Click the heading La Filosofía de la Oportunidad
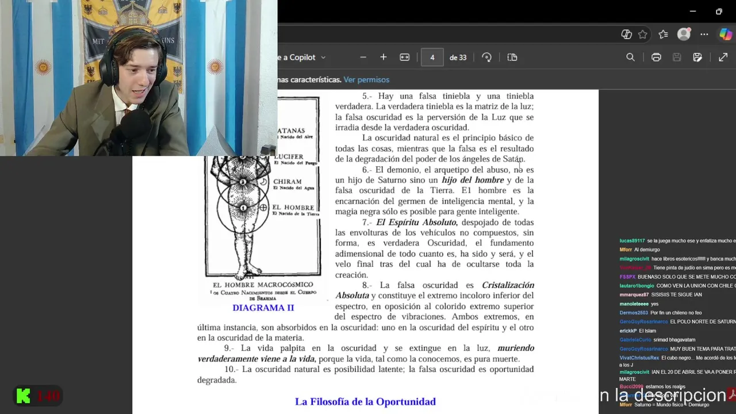Image resolution: width=736 pixels, height=414 pixels. pyautogui.click(x=365, y=401)
